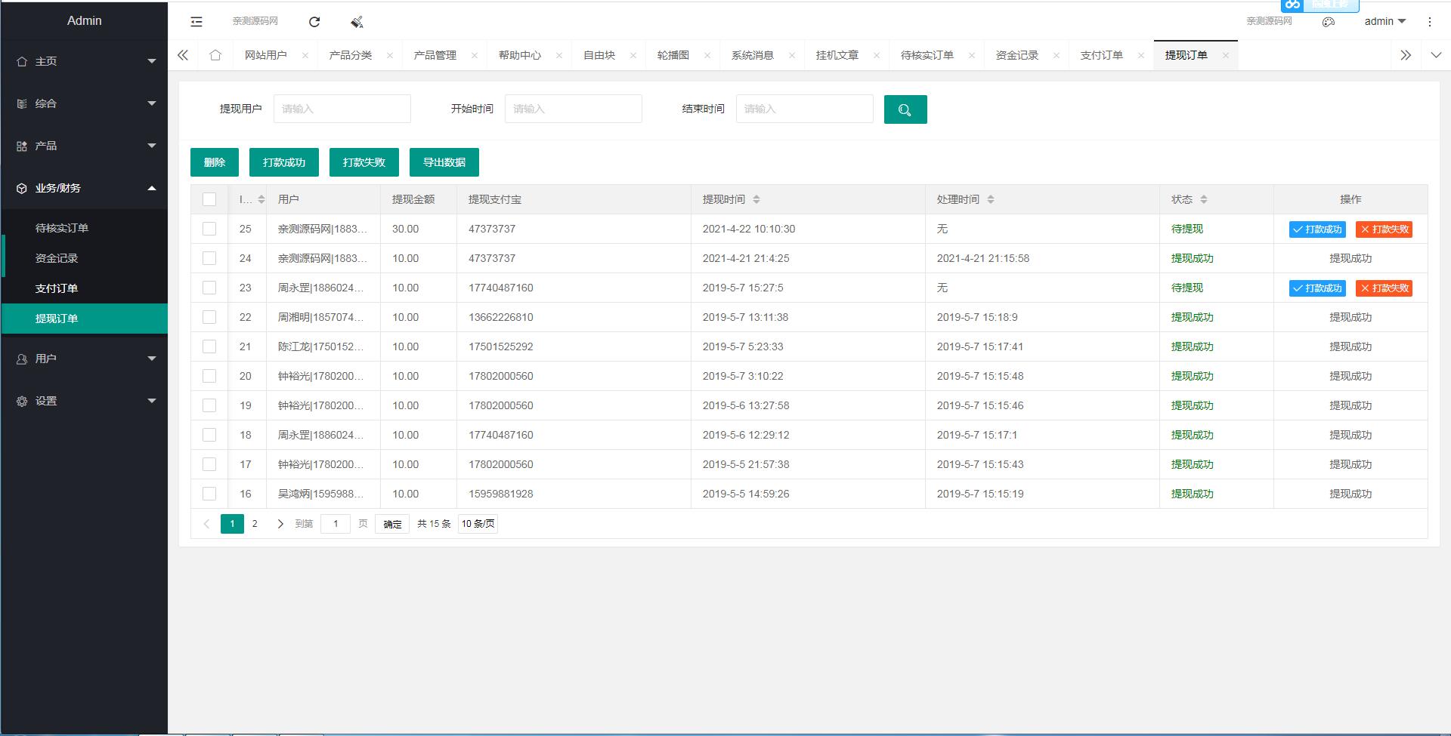Click 打款失败 for order 23
The width and height of the screenshot is (1451, 736).
1384,288
